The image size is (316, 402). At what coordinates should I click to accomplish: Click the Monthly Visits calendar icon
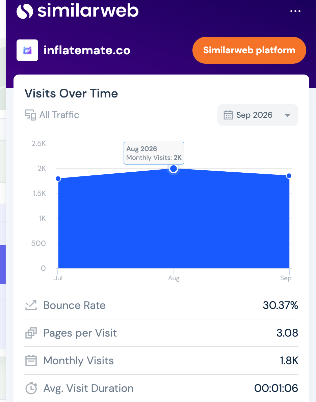pyautogui.click(x=31, y=361)
